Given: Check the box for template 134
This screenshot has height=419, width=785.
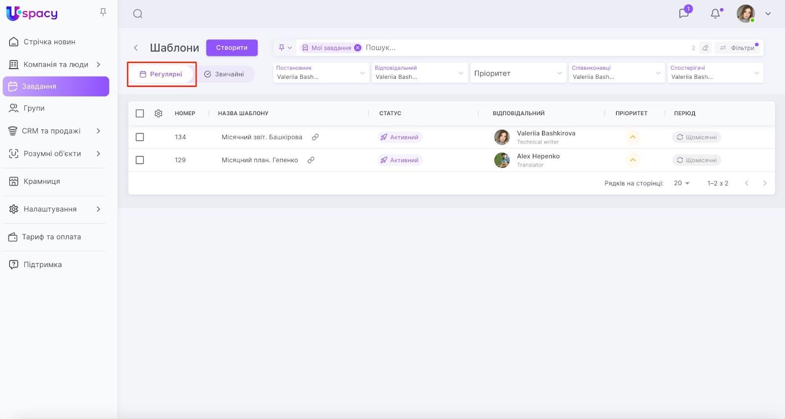Looking at the screenshot, I should 140,137.
